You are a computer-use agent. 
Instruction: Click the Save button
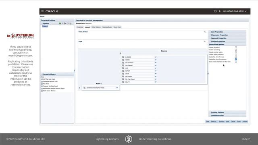point(208,122)
